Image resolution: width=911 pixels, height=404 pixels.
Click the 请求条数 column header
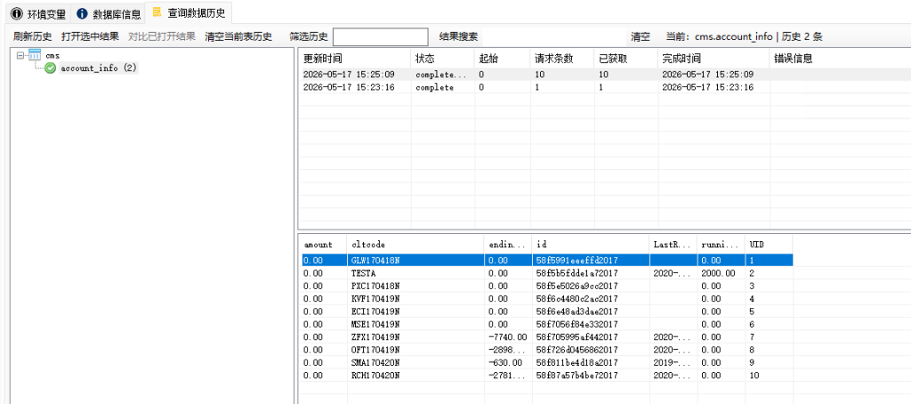pyautogui.click(x=563, y=58)
